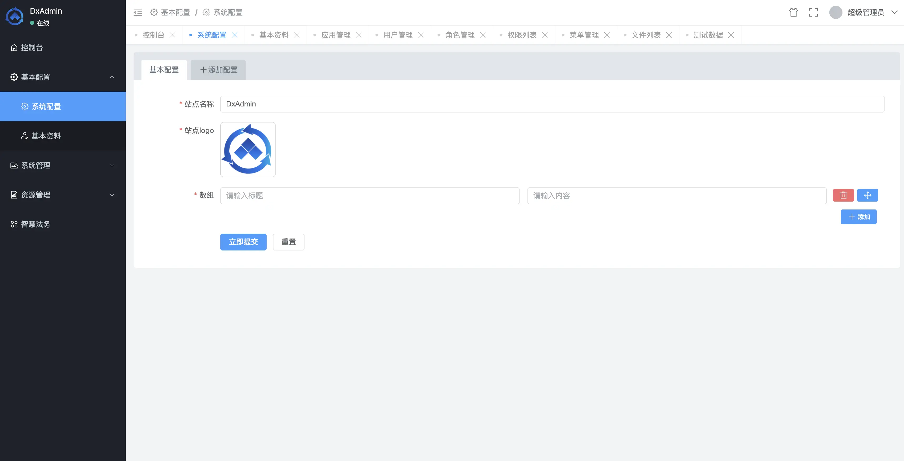Click the blue move/drag handle icon
The width and height of the screenshot is (904, 461).
pos(867,196)
